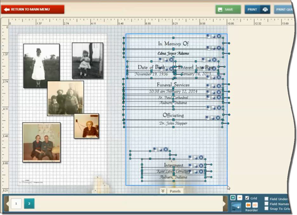Enable the Snap To Grid checkbox
Image resolution: width=297 pixels, height=215 pixels.
point(266,209)
